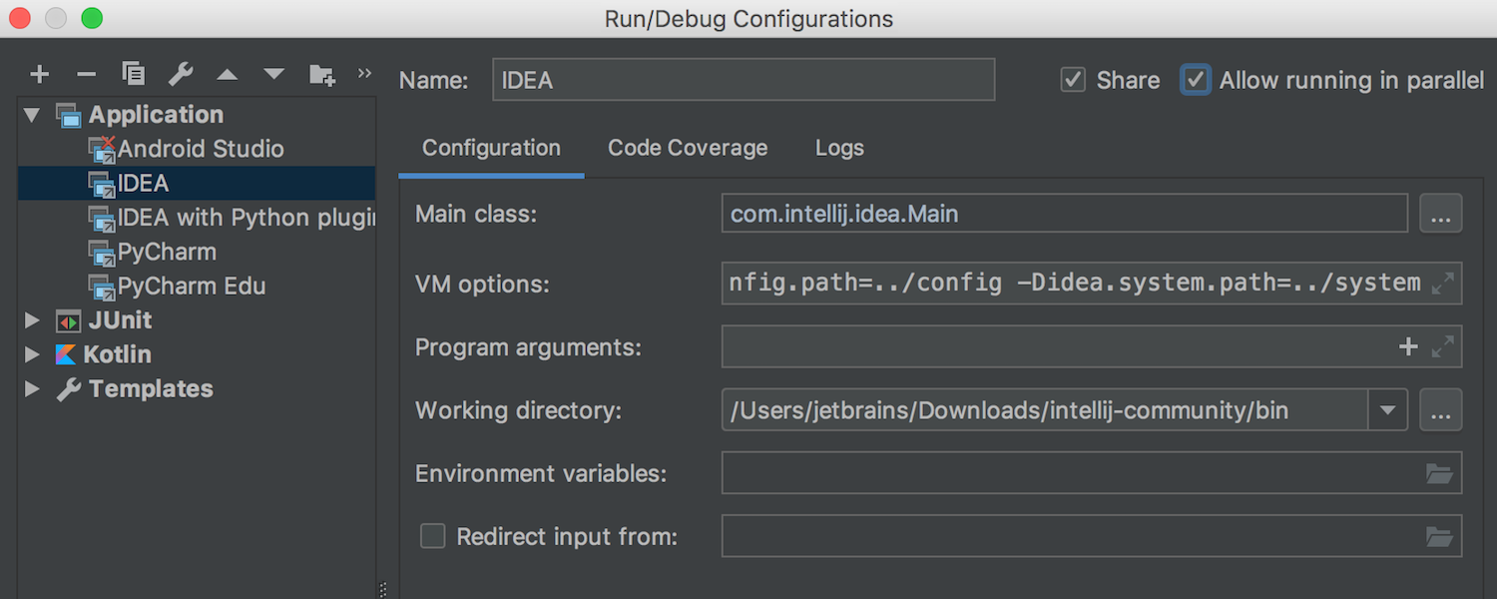The height and width of the screenshot is (599, 1497).
Task: Expand the Templates node
Action: [32, 388]
